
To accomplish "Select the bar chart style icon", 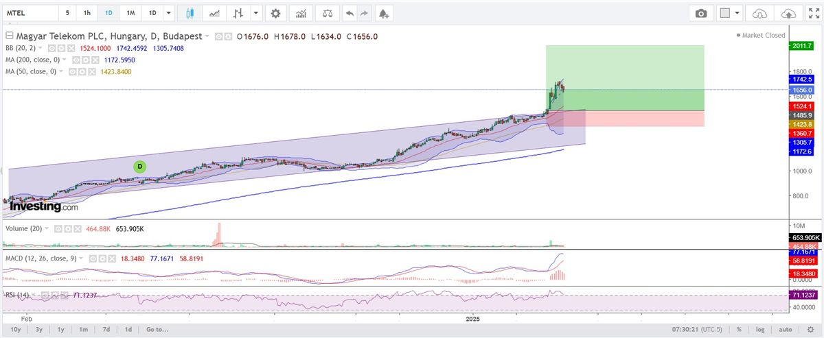I will tap(238, 13).
